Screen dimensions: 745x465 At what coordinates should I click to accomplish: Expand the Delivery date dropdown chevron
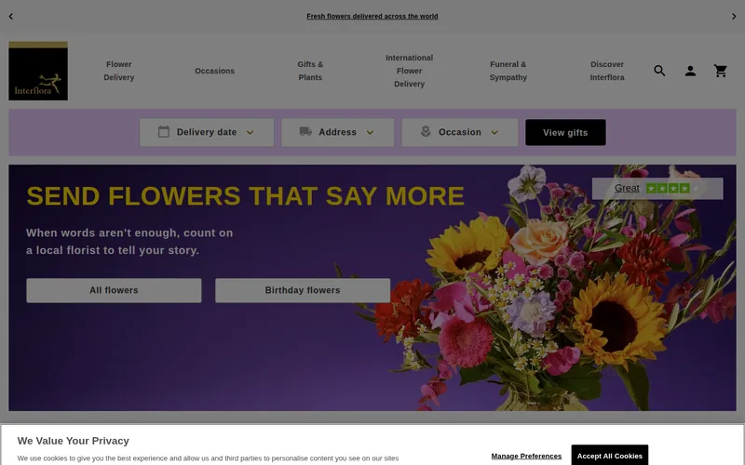[250, 132]
